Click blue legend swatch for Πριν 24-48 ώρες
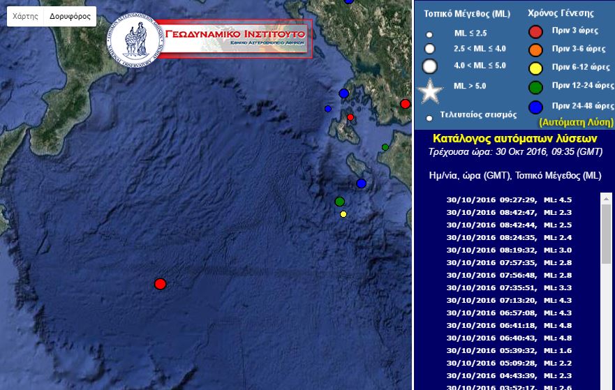This screenshot has height=390, width=615. (x=535, y=107)
